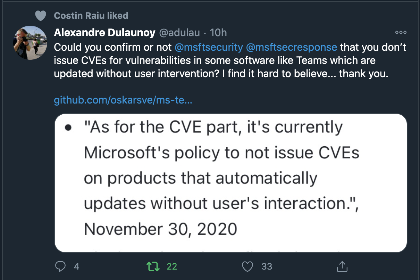Click the reply count of 4
The image size is (420, 280).
[77, 266]
